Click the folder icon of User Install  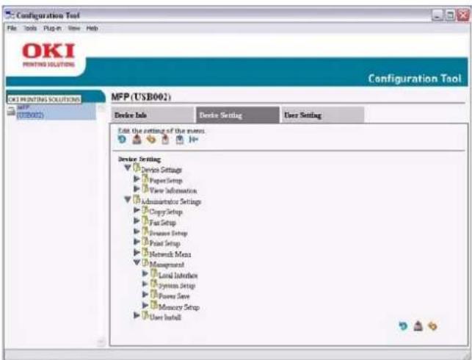[x=145, y=315]
